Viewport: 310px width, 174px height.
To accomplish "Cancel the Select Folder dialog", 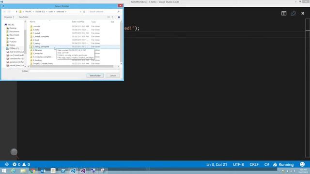I will point(113,75).
